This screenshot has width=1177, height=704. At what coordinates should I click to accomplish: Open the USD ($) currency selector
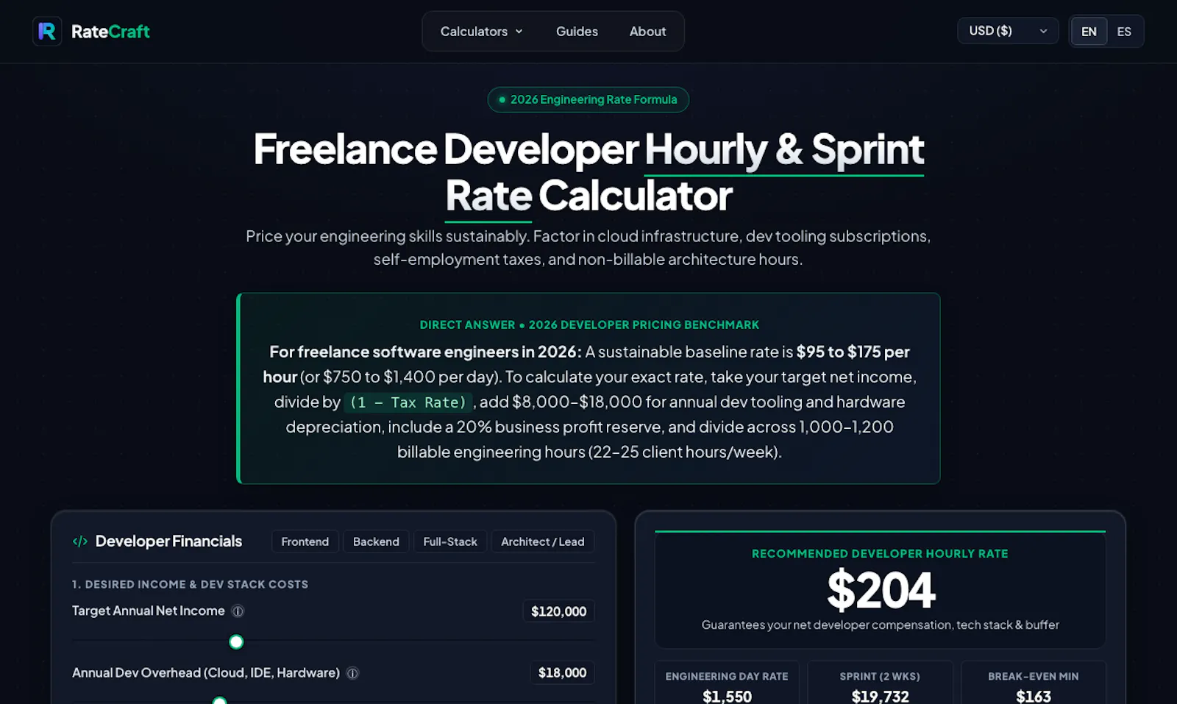(x=1008, y=31)
